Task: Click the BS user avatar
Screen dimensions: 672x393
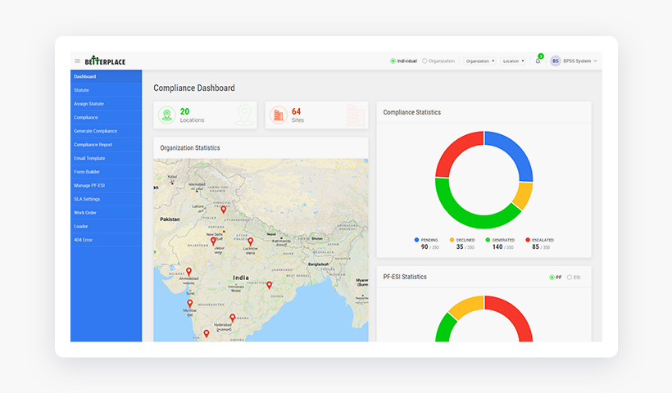Action: (556, 61)
